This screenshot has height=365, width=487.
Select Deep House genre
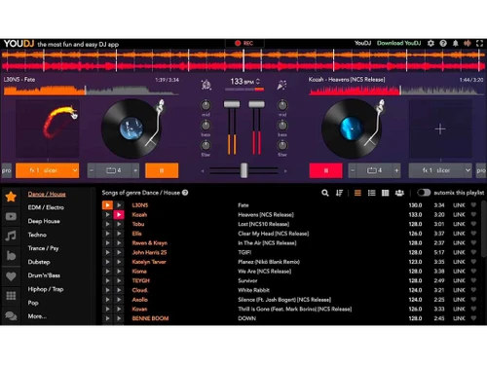pyautogui.click(x=44, y=221)
